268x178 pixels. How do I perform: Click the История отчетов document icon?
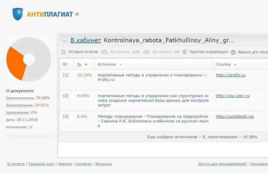click(x=64, y=52)
